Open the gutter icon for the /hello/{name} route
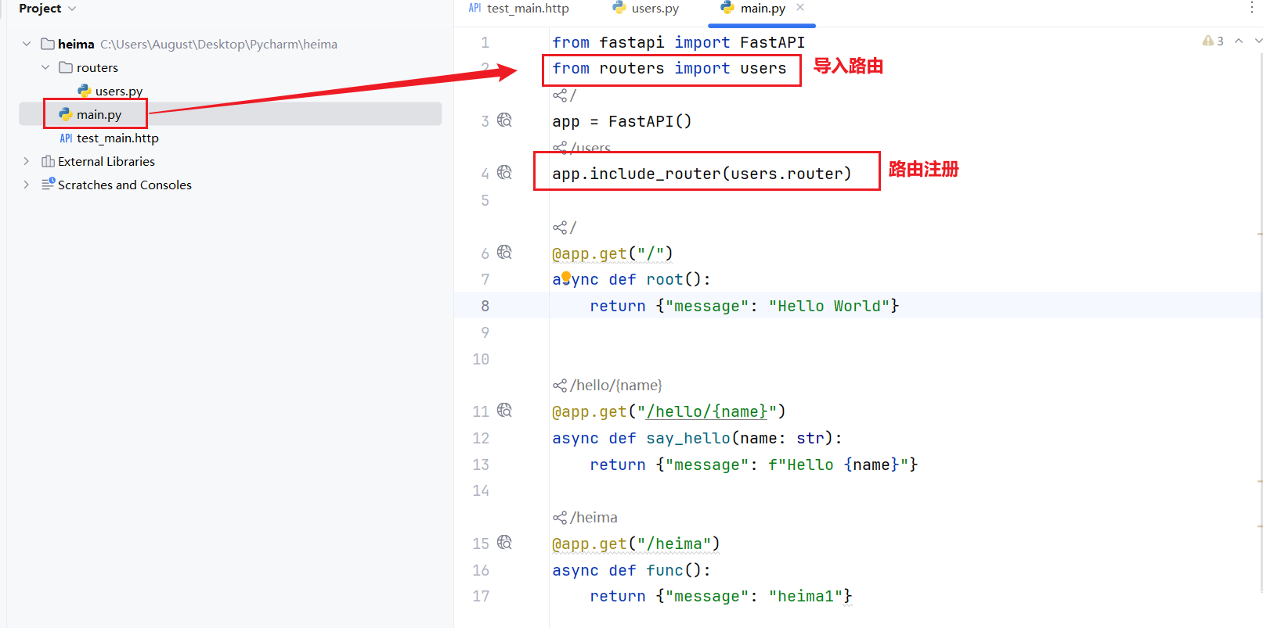Screen dimensions: 1263x628 click(x=504, y=411)
